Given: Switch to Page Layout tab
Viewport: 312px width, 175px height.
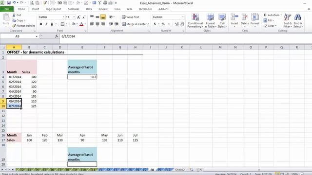Looking at the screenshot, I should point(53,9).
